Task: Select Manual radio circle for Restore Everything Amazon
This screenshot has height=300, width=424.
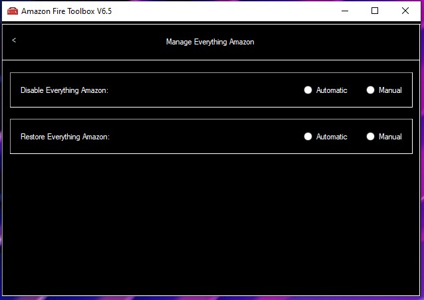Action: (371, 137)
